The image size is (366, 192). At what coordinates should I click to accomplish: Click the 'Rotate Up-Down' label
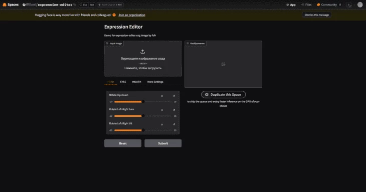coord(119,95)
